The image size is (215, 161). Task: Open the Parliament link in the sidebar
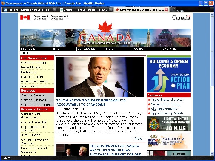pyautogui.click(x=29, y=72)
